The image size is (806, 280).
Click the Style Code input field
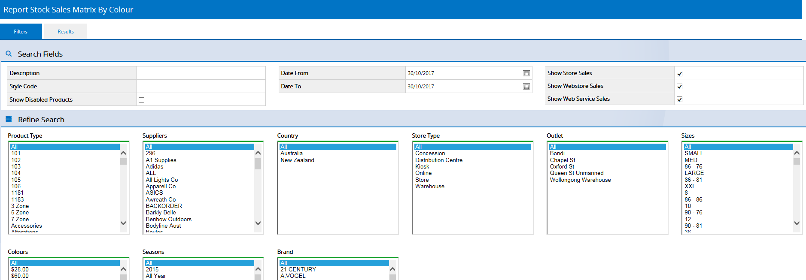click(x=201, y=86)
